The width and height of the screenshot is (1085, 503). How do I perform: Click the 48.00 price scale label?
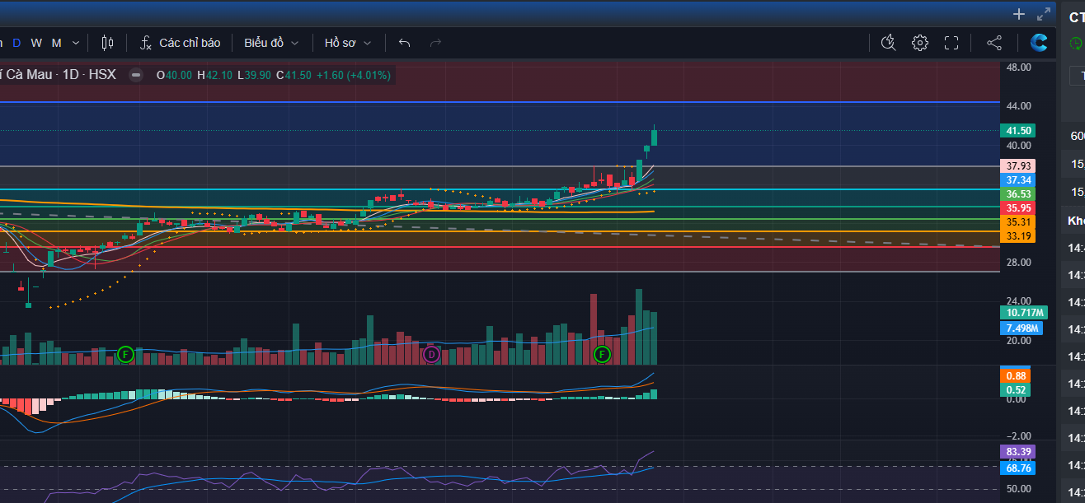(1018, 68)
